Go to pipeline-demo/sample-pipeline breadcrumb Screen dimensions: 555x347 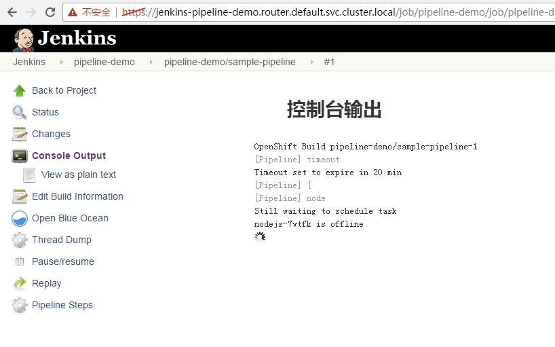click(230, 62)
